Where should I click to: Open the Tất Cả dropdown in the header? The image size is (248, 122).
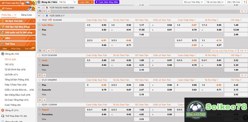tap(67, 2)
